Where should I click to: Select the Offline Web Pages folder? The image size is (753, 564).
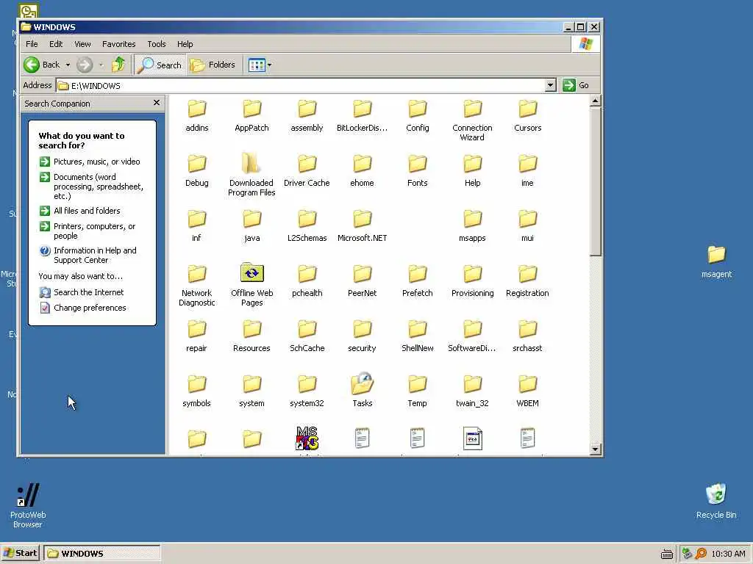coord(251,284)
